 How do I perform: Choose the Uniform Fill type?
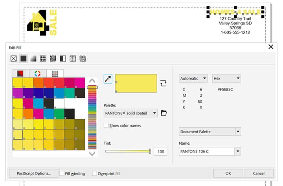[x=24, y=59]
